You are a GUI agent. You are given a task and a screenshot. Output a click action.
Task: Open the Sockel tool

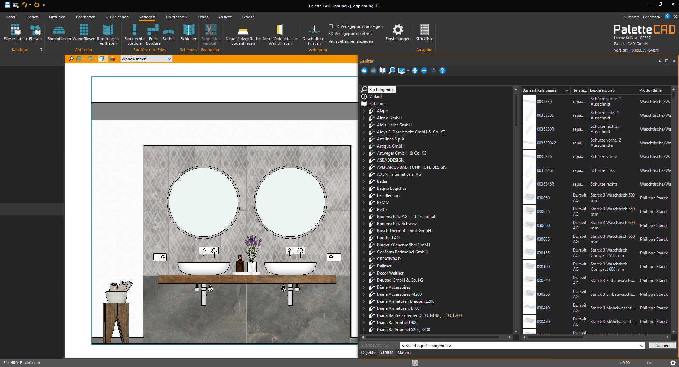pyautogui.click(x=169, y=34)
